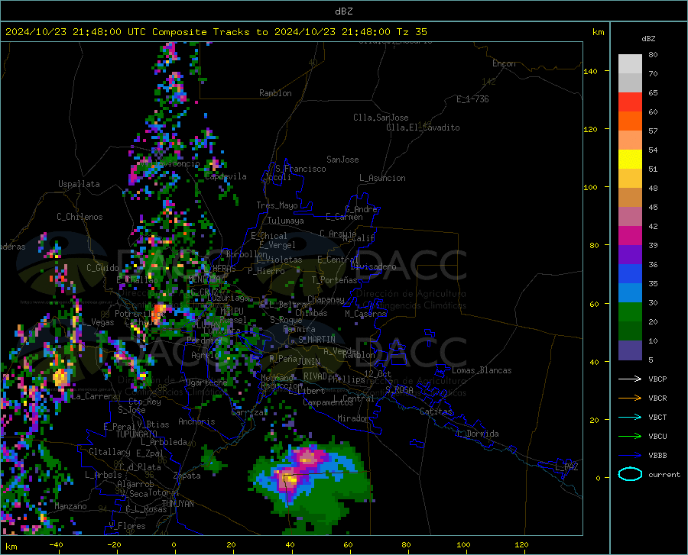The image size is (688, 555).
Task: Click the 'Cto_Rey' place label
Action: coord(144,402)
